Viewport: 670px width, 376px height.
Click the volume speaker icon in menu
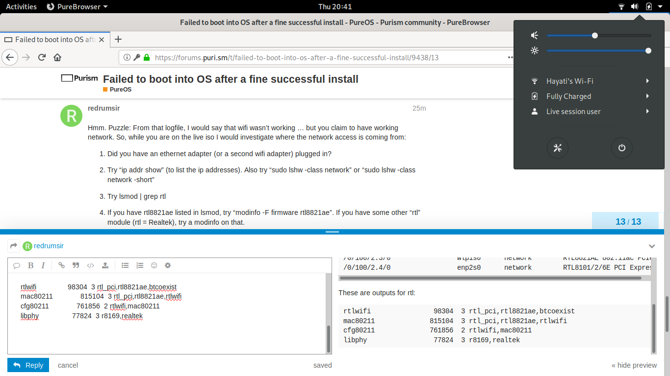tap(535, 35)
